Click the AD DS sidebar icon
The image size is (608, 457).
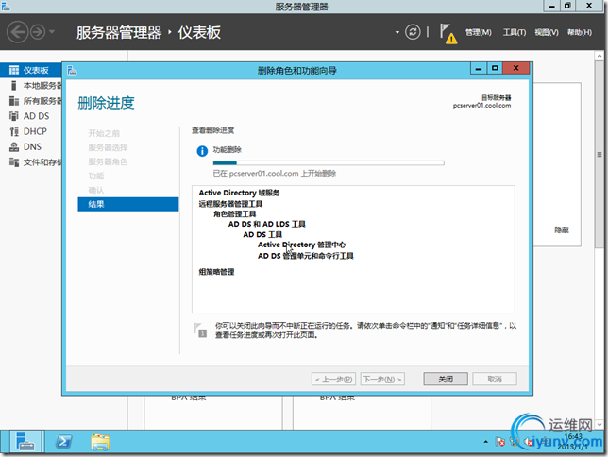[14, 116]
